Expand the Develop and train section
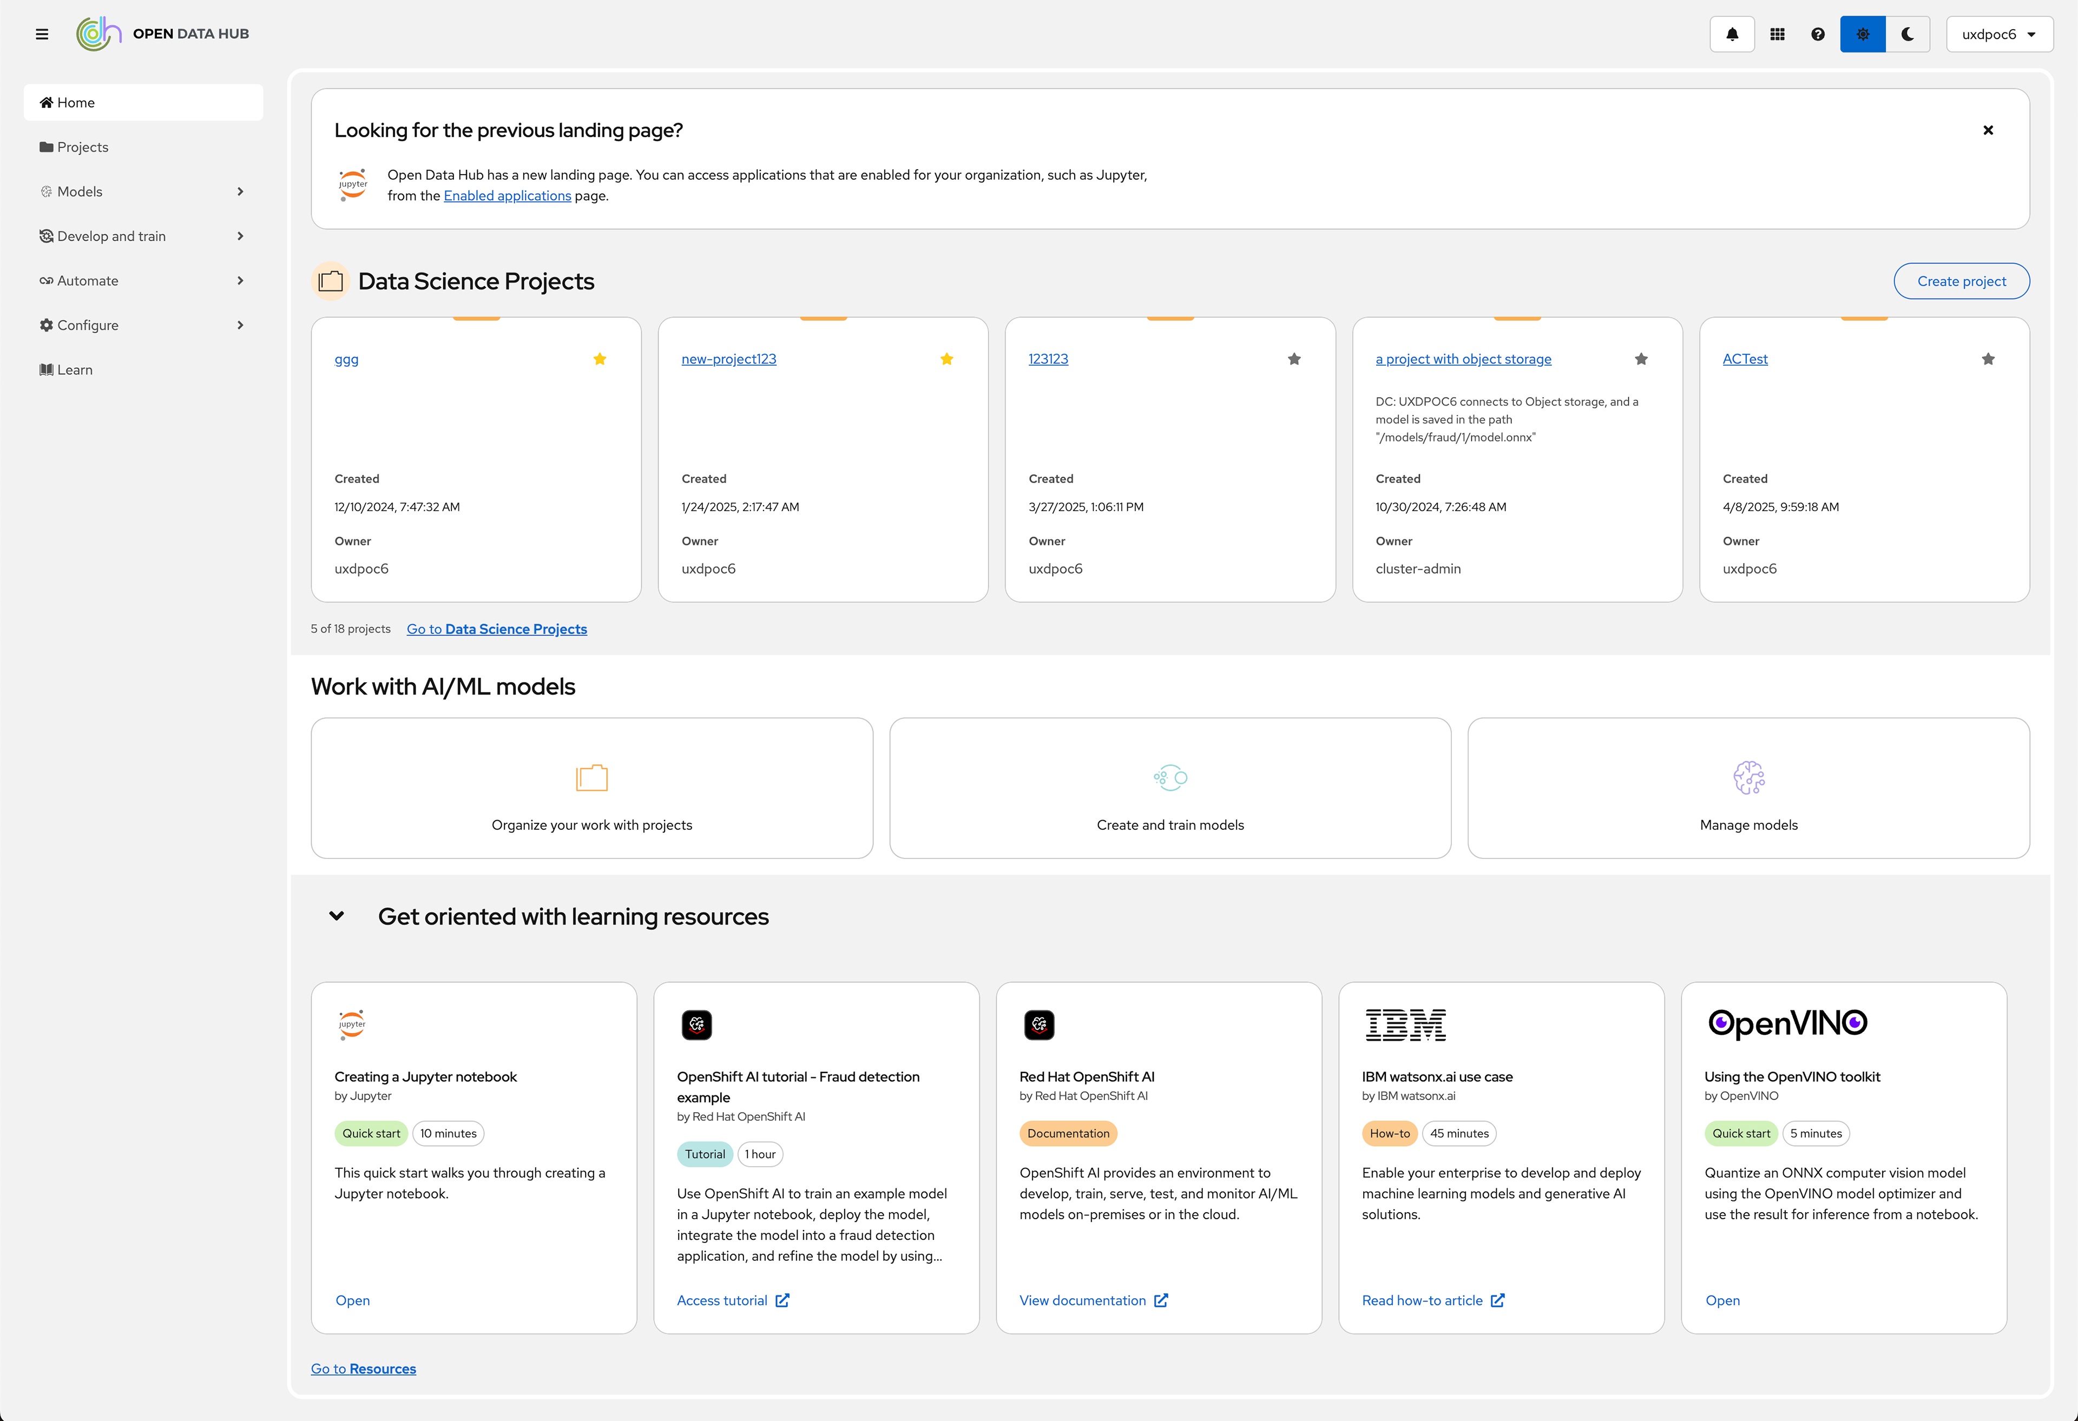The image size is (2078, 1421). [143, 237]
